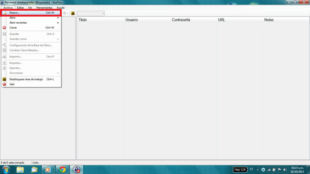Click the wrench icon for database configuration
The image size is (310, 174).
coord(4,45)
